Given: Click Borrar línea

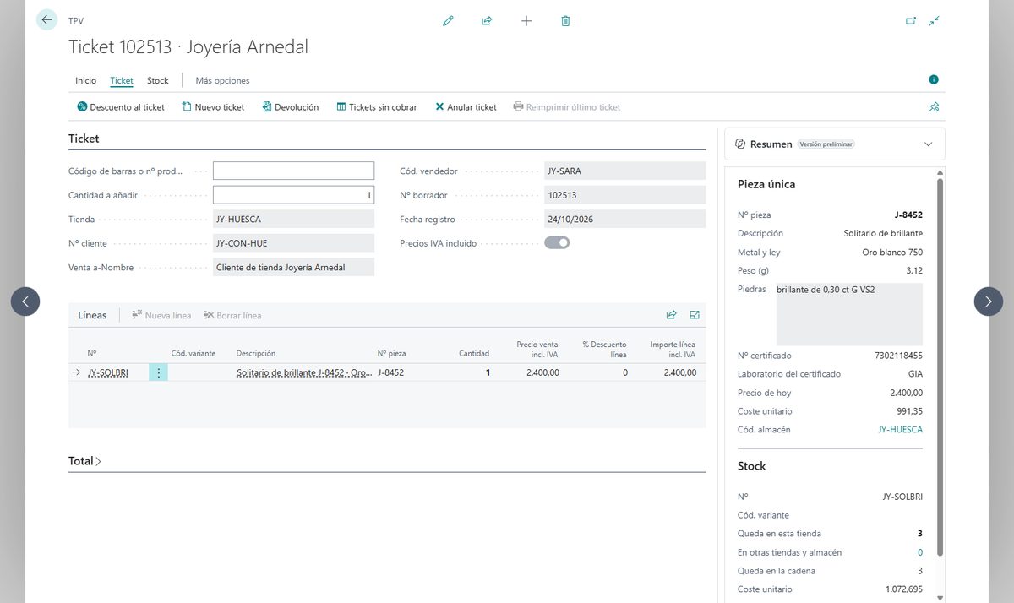Looking at the screenshot, I should (232, 316).
